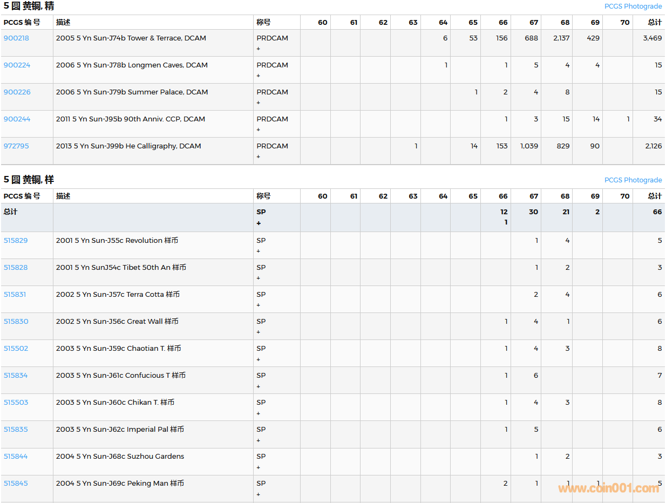Click the 900226 Summer Palace coin link
This screenshot has width=666, height=503.
click(17, 92)
